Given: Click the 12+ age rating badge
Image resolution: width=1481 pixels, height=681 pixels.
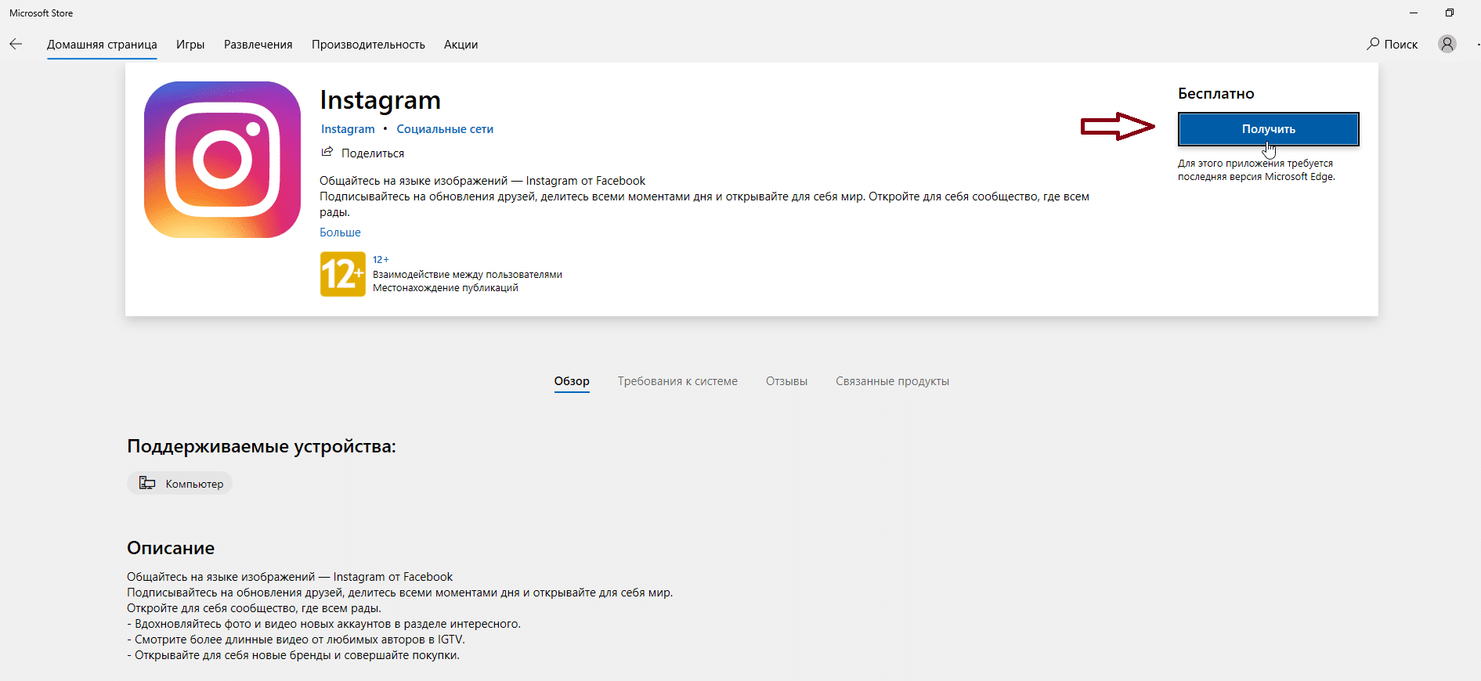Looking at the screenshot, I should tap(342, 274).
